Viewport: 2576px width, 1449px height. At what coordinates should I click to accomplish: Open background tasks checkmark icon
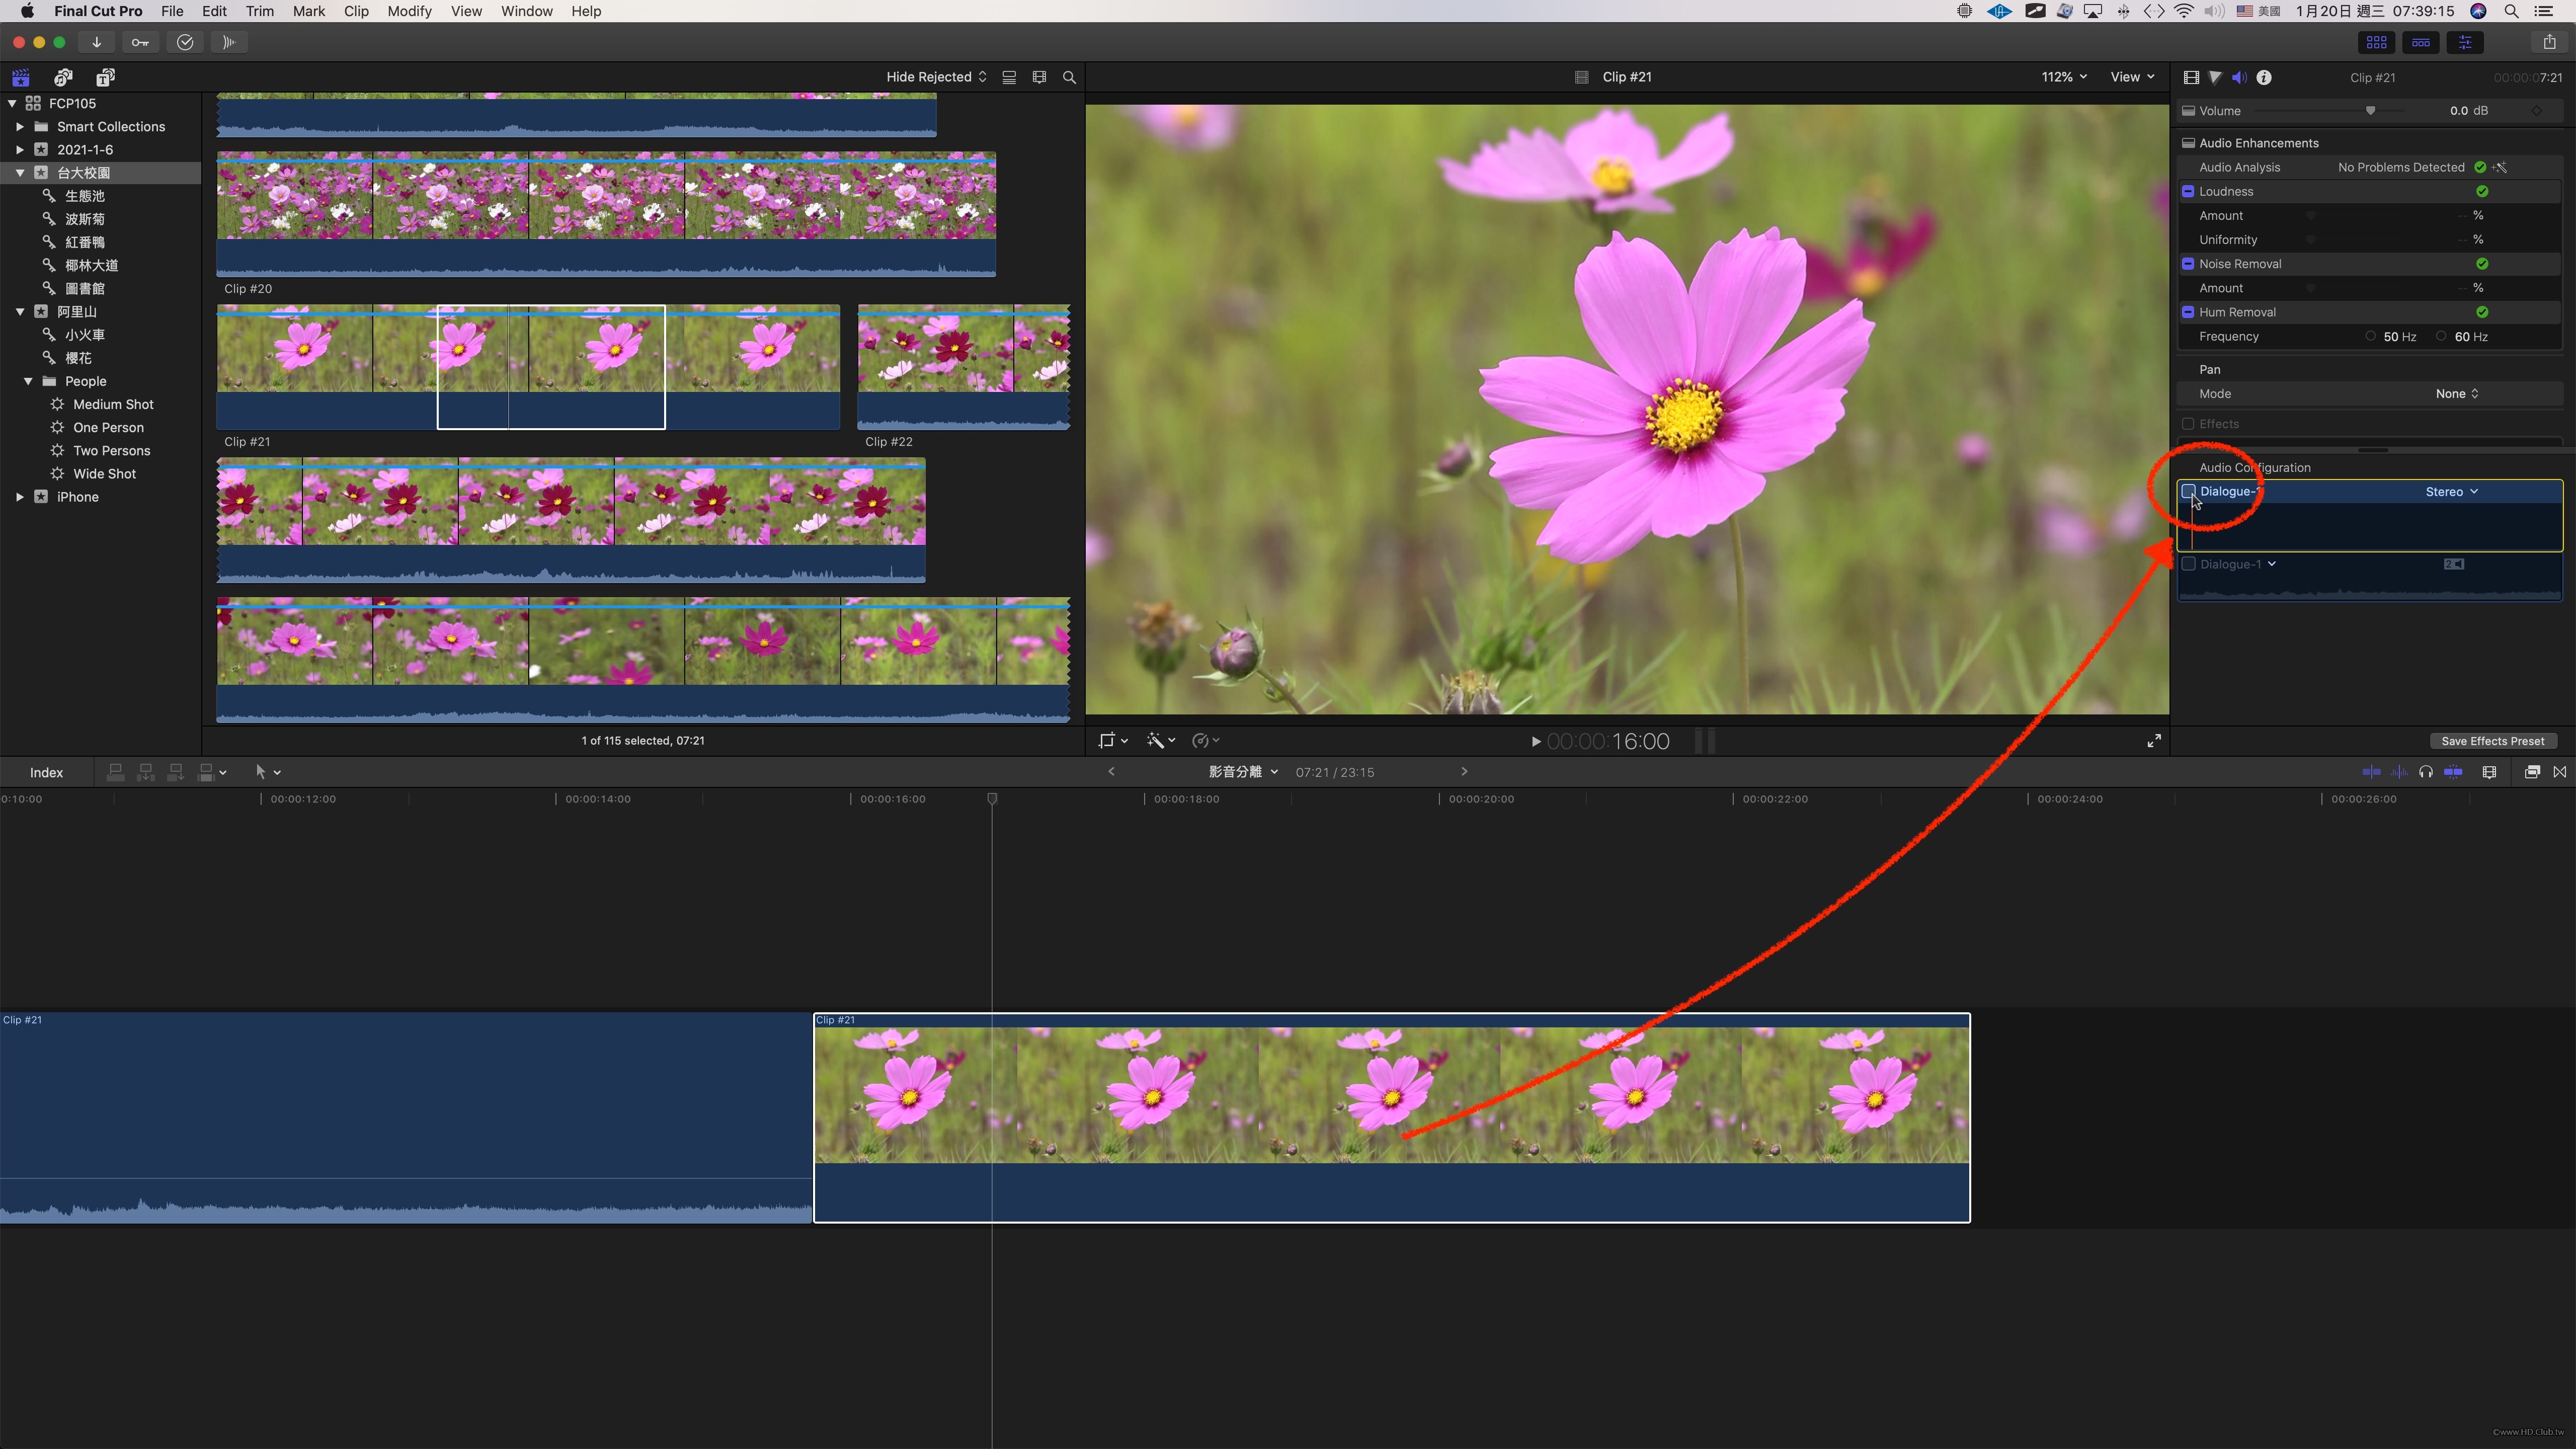pyautogui.click(x=185, y=42)
